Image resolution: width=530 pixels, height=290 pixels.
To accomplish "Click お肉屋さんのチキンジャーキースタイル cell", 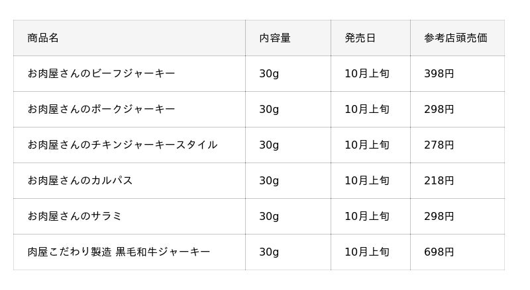I will [123, 145].
